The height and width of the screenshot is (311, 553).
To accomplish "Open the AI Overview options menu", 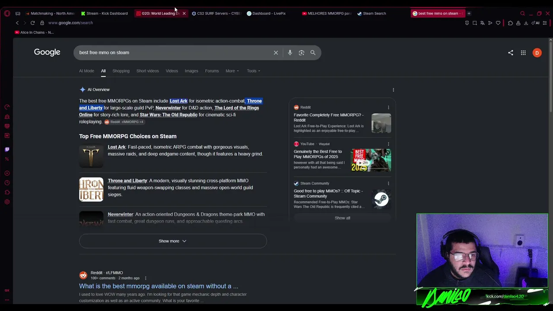I will pyautogui.click(x=393, y=90).
